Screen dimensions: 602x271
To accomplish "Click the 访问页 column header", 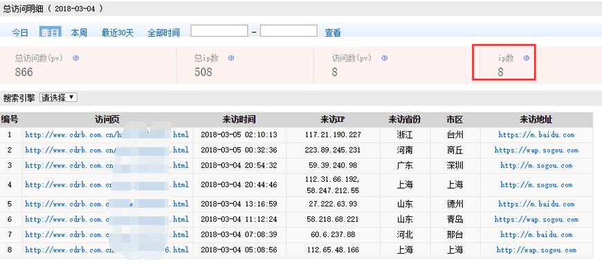I will click(x=107, y=120).
